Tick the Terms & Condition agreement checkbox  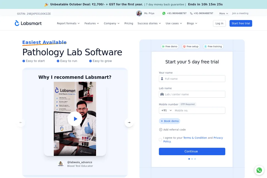click(x=160, y=140)
